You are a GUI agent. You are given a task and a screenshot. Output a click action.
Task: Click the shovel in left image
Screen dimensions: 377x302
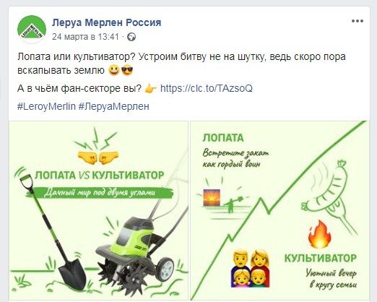52,231
